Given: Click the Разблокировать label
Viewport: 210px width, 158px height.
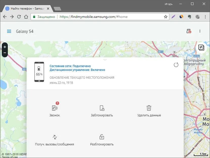Looking at the screenshot, I should 102,144.
